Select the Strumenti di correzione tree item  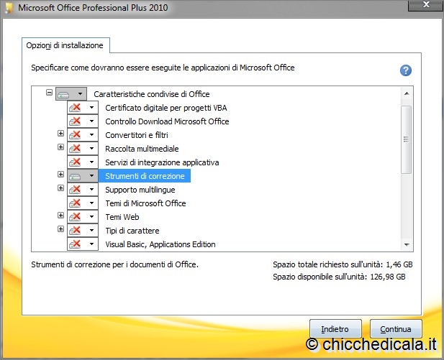(x=145, y=176)
